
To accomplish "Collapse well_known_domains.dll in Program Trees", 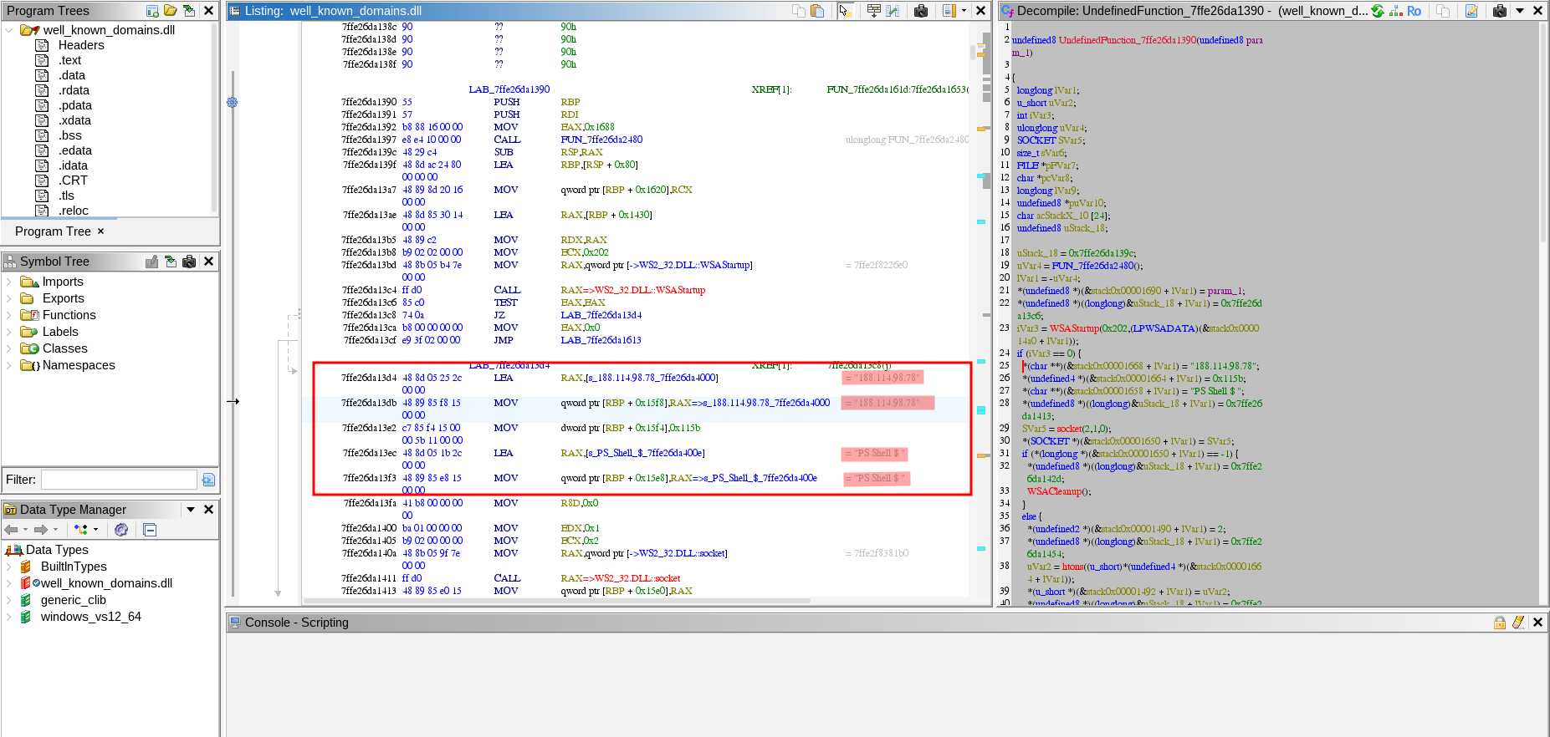I will [x=9, y=30].
